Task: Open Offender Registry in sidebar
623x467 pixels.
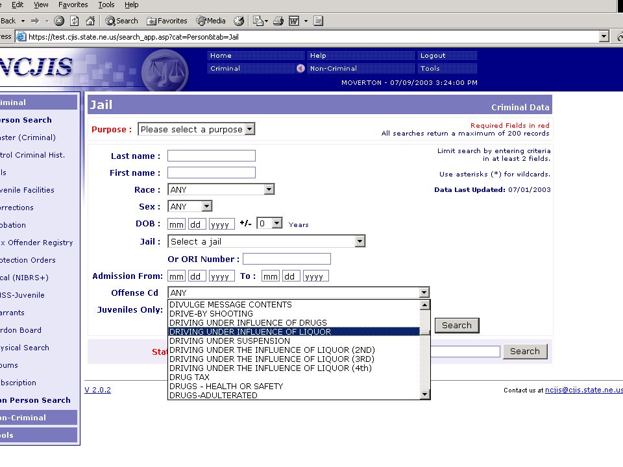Action: pyautogui.click(x=36, y=242)
